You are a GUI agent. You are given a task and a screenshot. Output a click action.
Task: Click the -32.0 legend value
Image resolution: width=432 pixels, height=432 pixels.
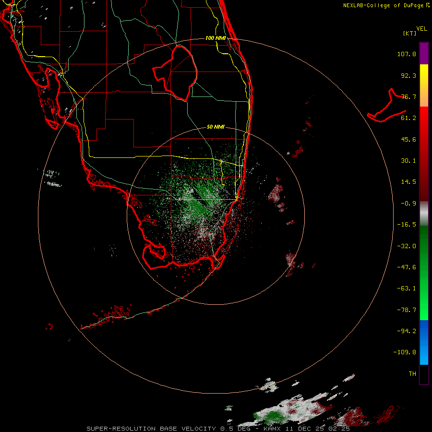click(x=407, y=246)
